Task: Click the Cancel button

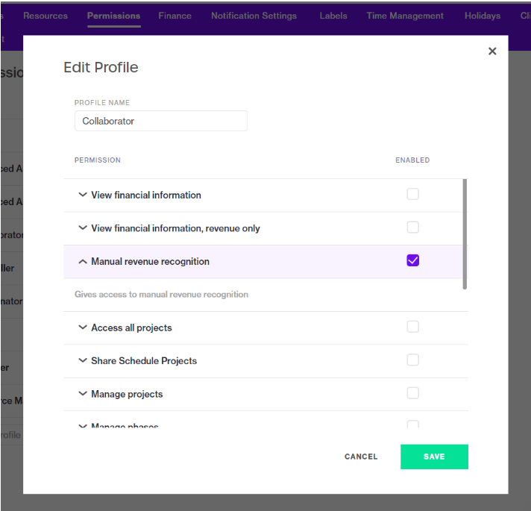Action: (361, 457)
